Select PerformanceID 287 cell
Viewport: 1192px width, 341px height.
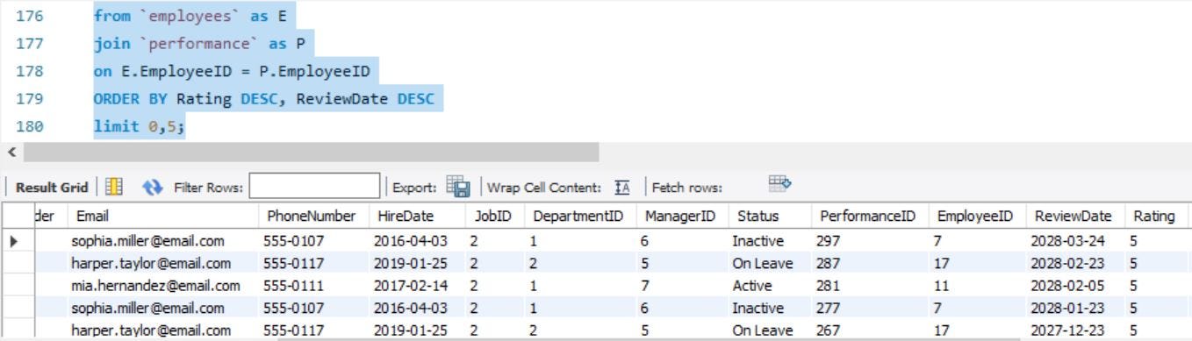pyautogui.click(x=870, y=263)
